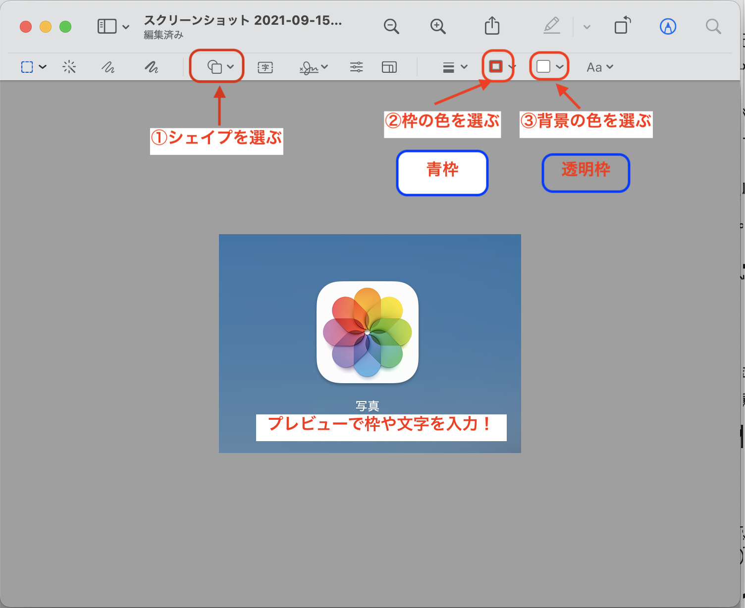Select the rectangular Selection tool
The image size is (745, 608).
pos(27,67)
